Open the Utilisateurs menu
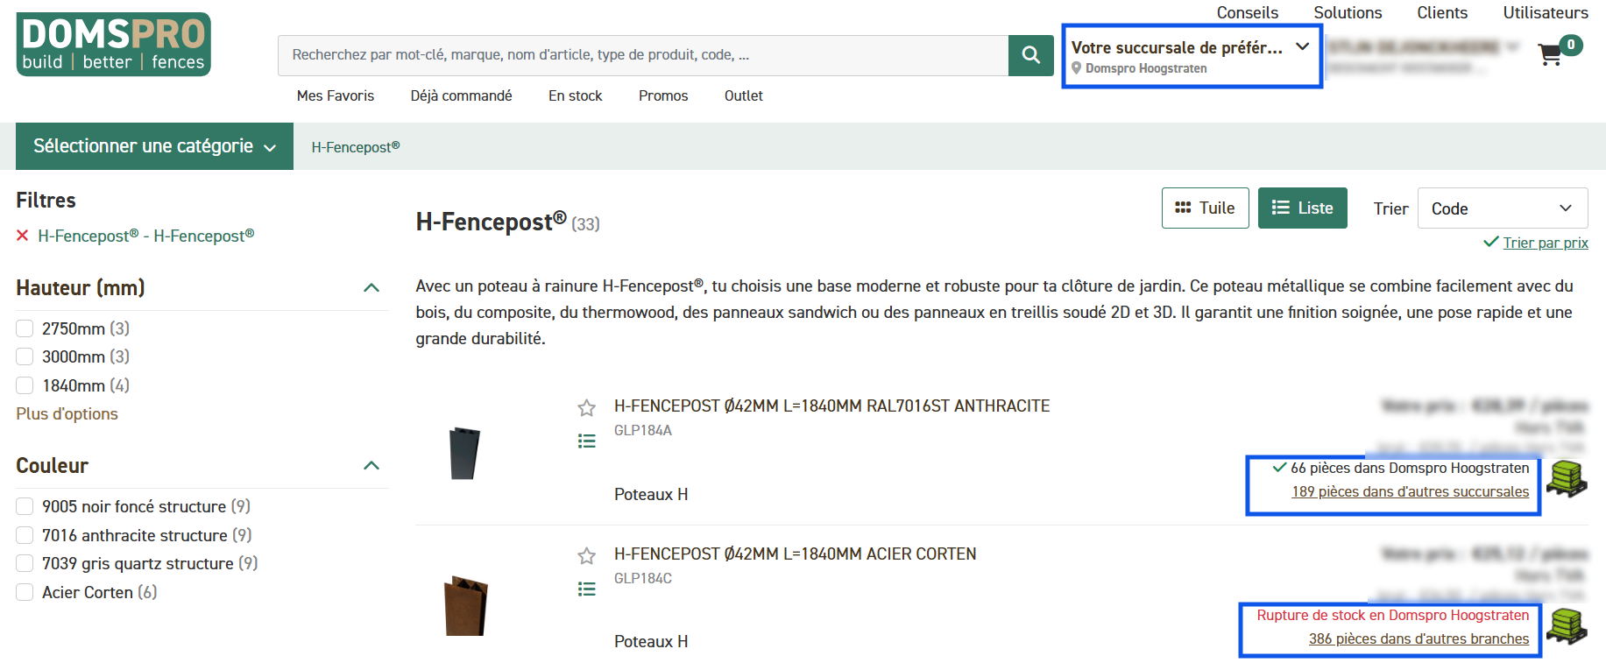 click(x=1546, y=12)
